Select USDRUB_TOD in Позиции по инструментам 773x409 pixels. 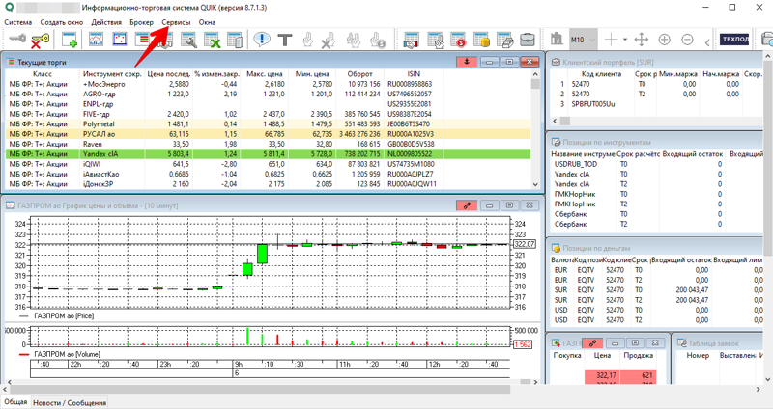pos(575,164)
